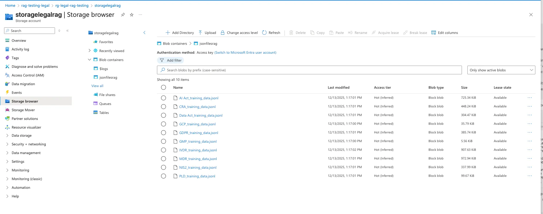Image resolution: width=543 pixels, height=214 pixels.
Task: Go to Home breadcrumb
Action: (x=10, y=5)
